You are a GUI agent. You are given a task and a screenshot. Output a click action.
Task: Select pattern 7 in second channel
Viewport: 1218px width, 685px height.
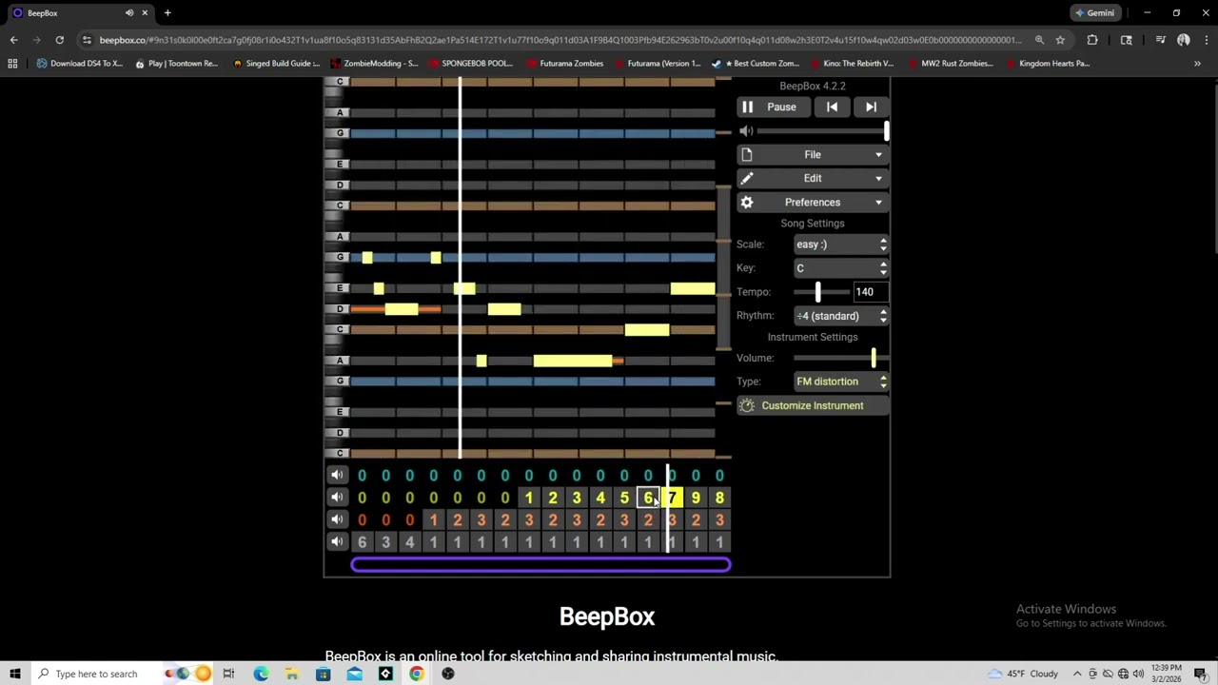(x=672, y=498)
